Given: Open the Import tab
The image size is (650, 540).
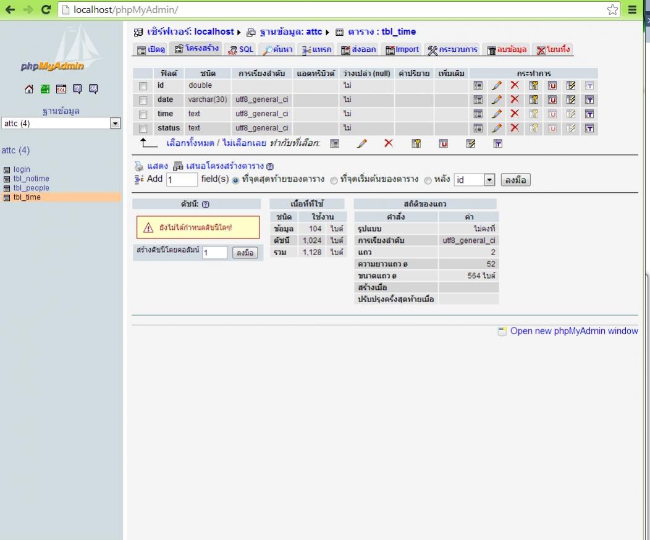Looking at the screenshot, I should (x=402, y=49).
